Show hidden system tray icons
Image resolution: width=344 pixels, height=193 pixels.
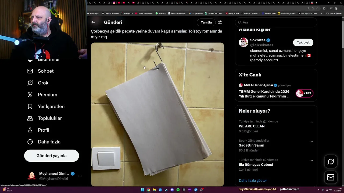pyautogui.click(x=318, y=190)
